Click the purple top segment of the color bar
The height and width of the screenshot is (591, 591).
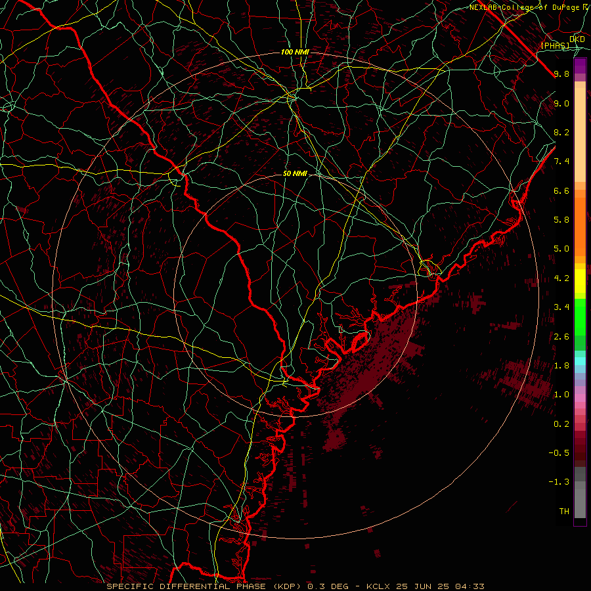(x=580, y=66)
